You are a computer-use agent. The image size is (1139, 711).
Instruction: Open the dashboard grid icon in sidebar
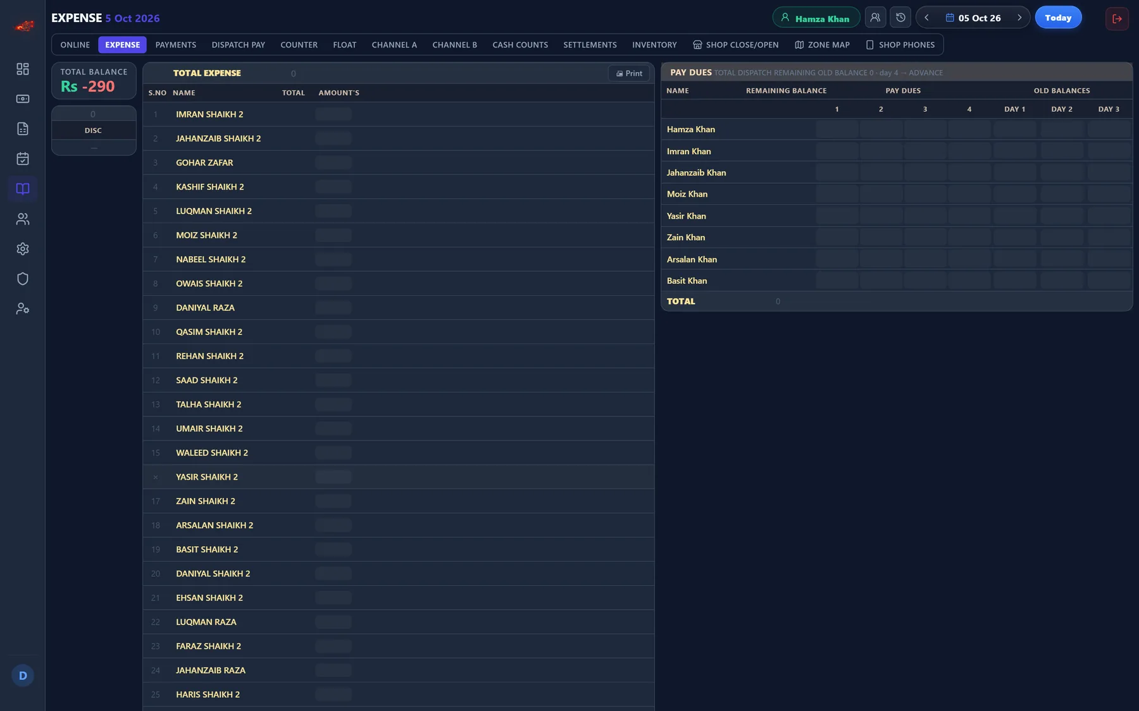click(x=23, y=69)
